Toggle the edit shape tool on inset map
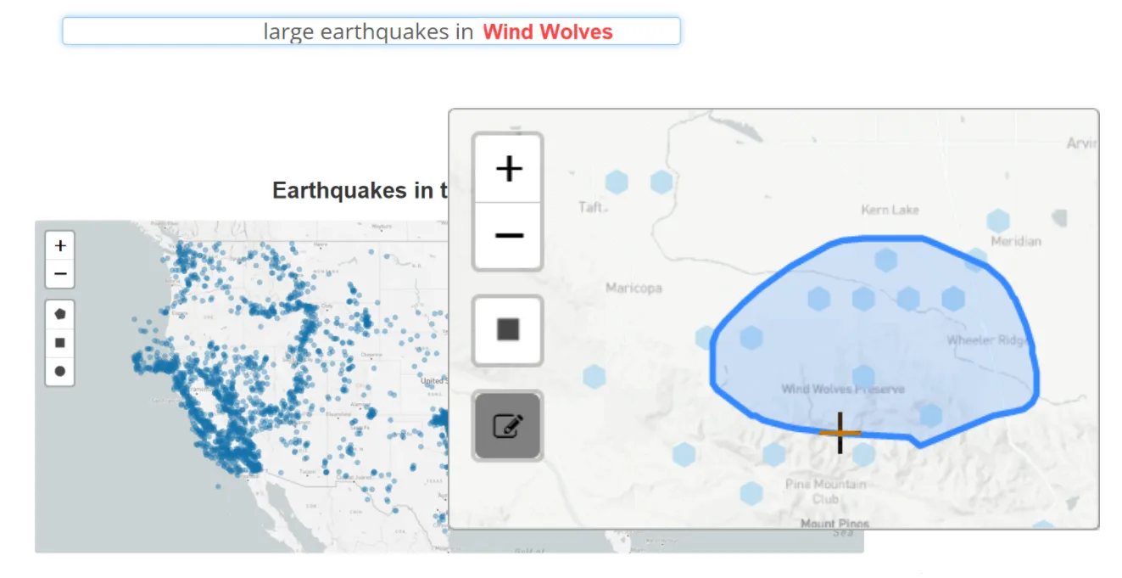The height and width of the screenshot is (578, 1122). 508,425
